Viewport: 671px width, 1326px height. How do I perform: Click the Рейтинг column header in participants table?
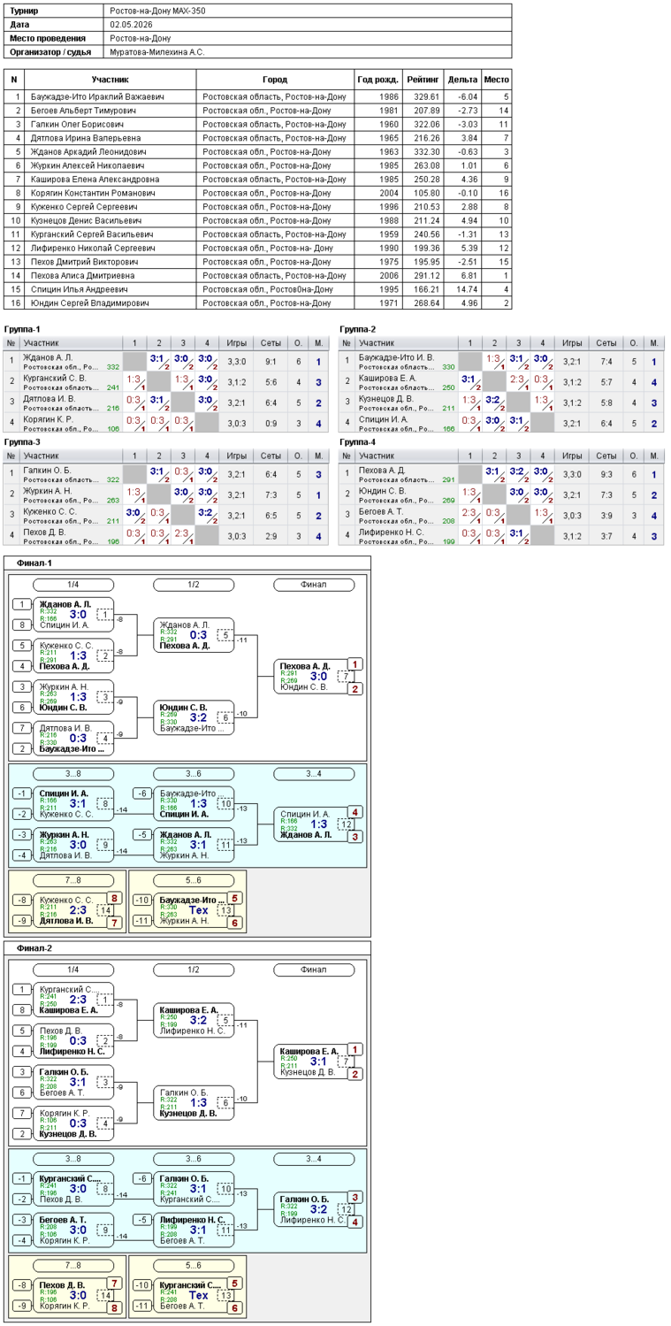(x=423, y=80)
